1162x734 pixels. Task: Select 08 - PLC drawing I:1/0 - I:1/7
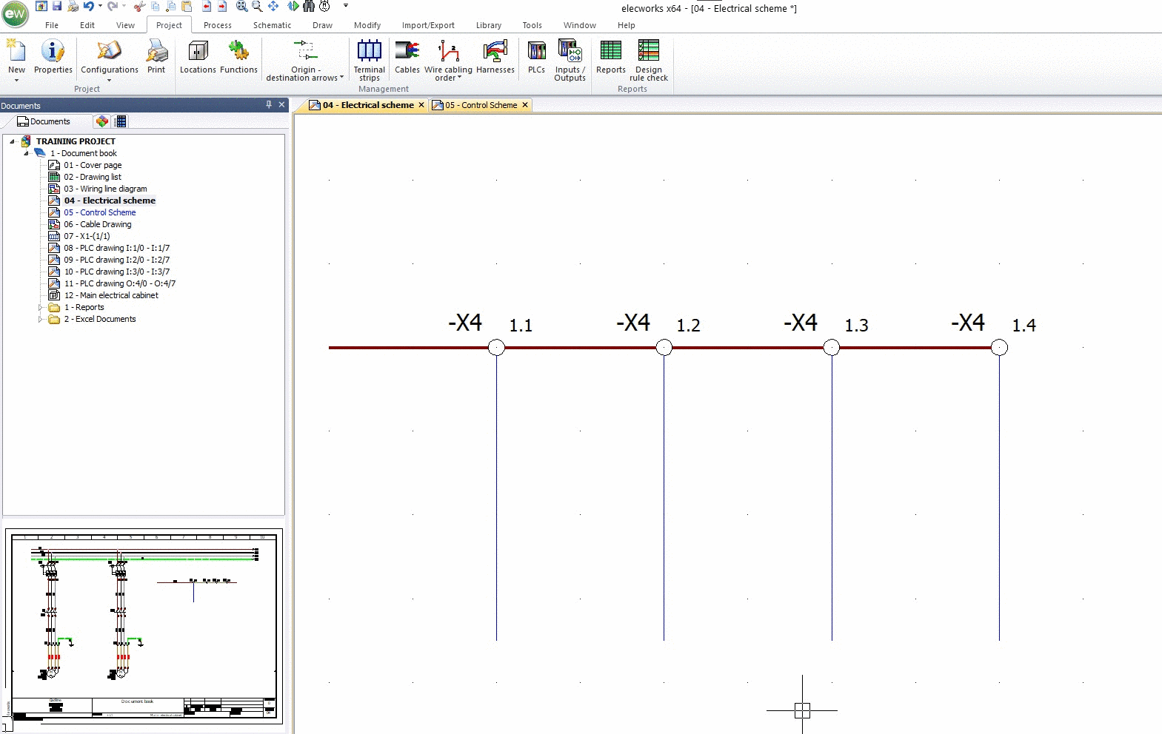pos(116,248)
